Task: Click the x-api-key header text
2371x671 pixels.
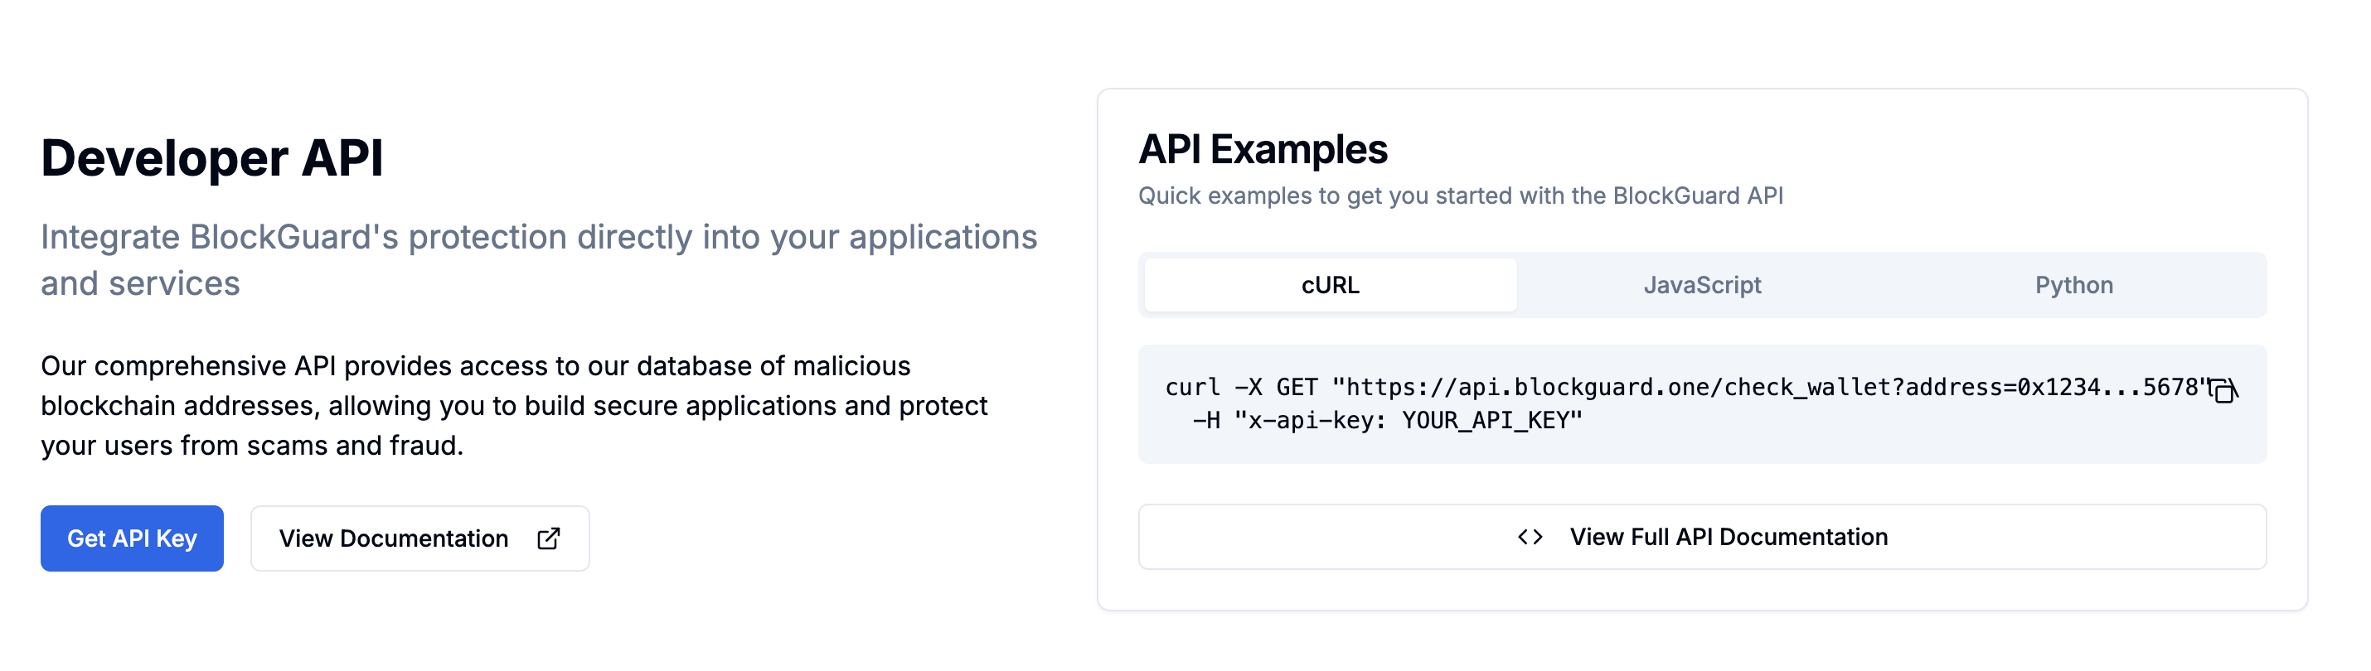Action: (1308, 421)
